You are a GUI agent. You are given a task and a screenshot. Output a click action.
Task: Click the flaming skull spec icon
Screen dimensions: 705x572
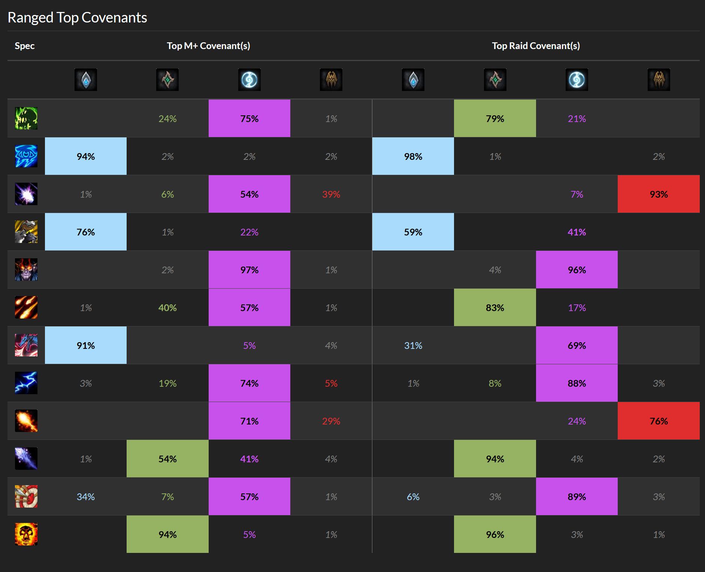tap(26, 534)
